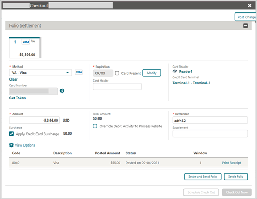Click Settle and Send Folio
This screenshot has width=257, height=199.
[x=203, y=177]
